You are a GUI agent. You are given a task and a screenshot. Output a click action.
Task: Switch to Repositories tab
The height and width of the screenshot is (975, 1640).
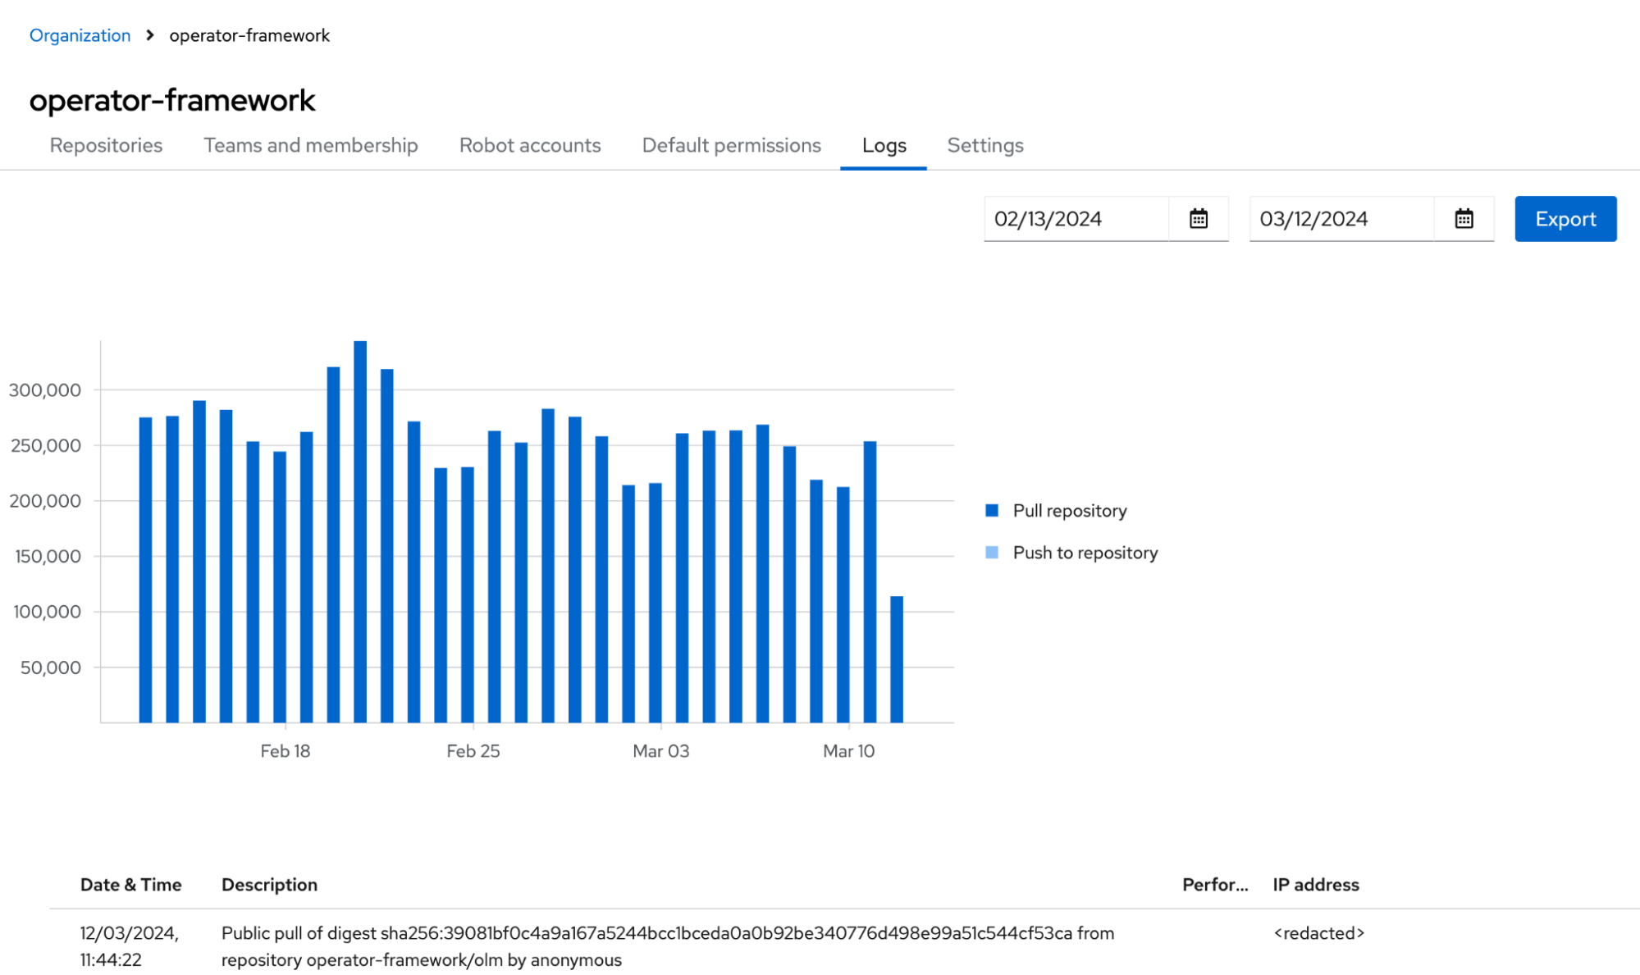click(x=106, y=145)
